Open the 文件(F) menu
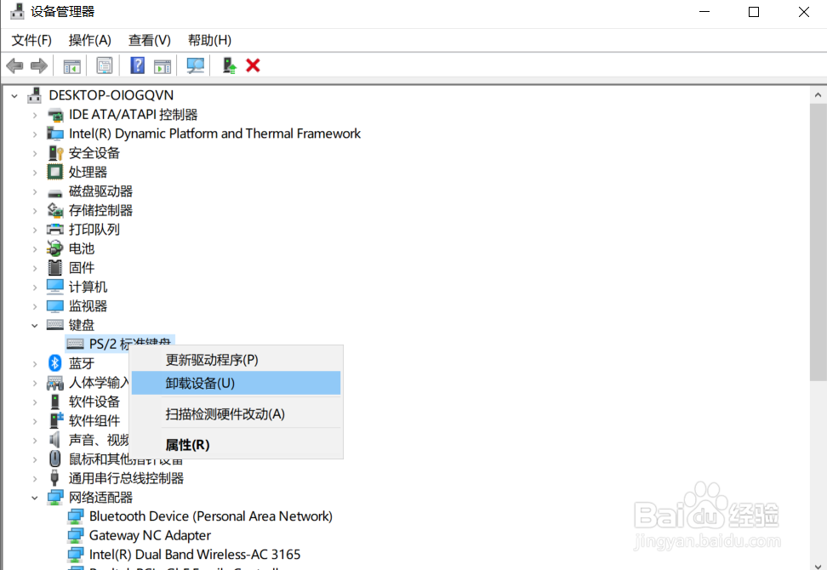 click(31, 40)
